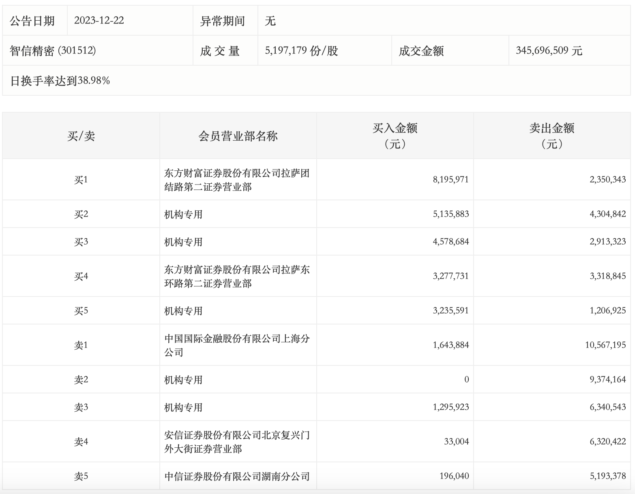Click buy amount 196,040
Viewport: 635px width, 494px height.
(x=454, y=476)
